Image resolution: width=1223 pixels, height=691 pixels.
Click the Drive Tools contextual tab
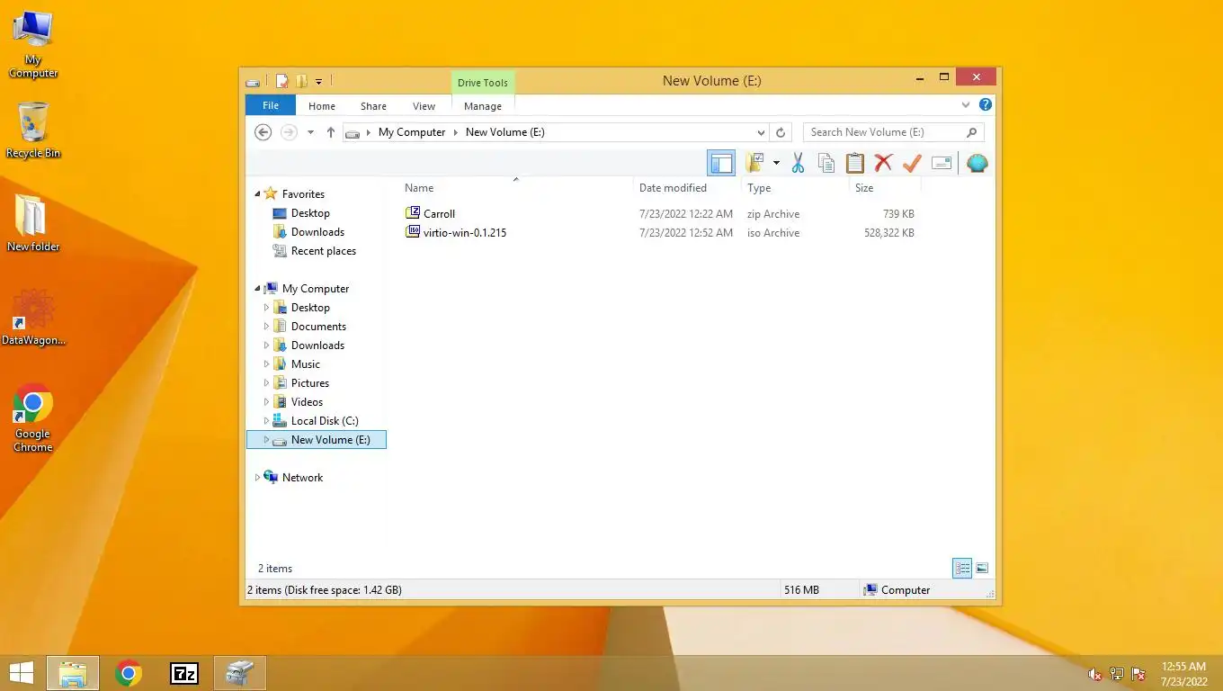point(483,83)
